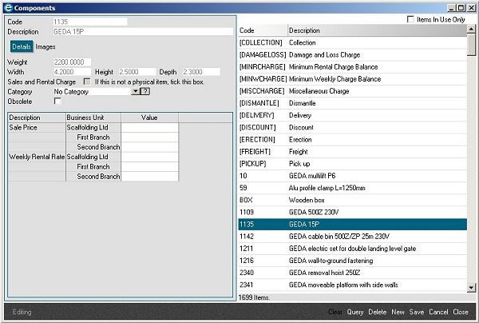Click Query in the bottom bar

click(x=355, y=312)
